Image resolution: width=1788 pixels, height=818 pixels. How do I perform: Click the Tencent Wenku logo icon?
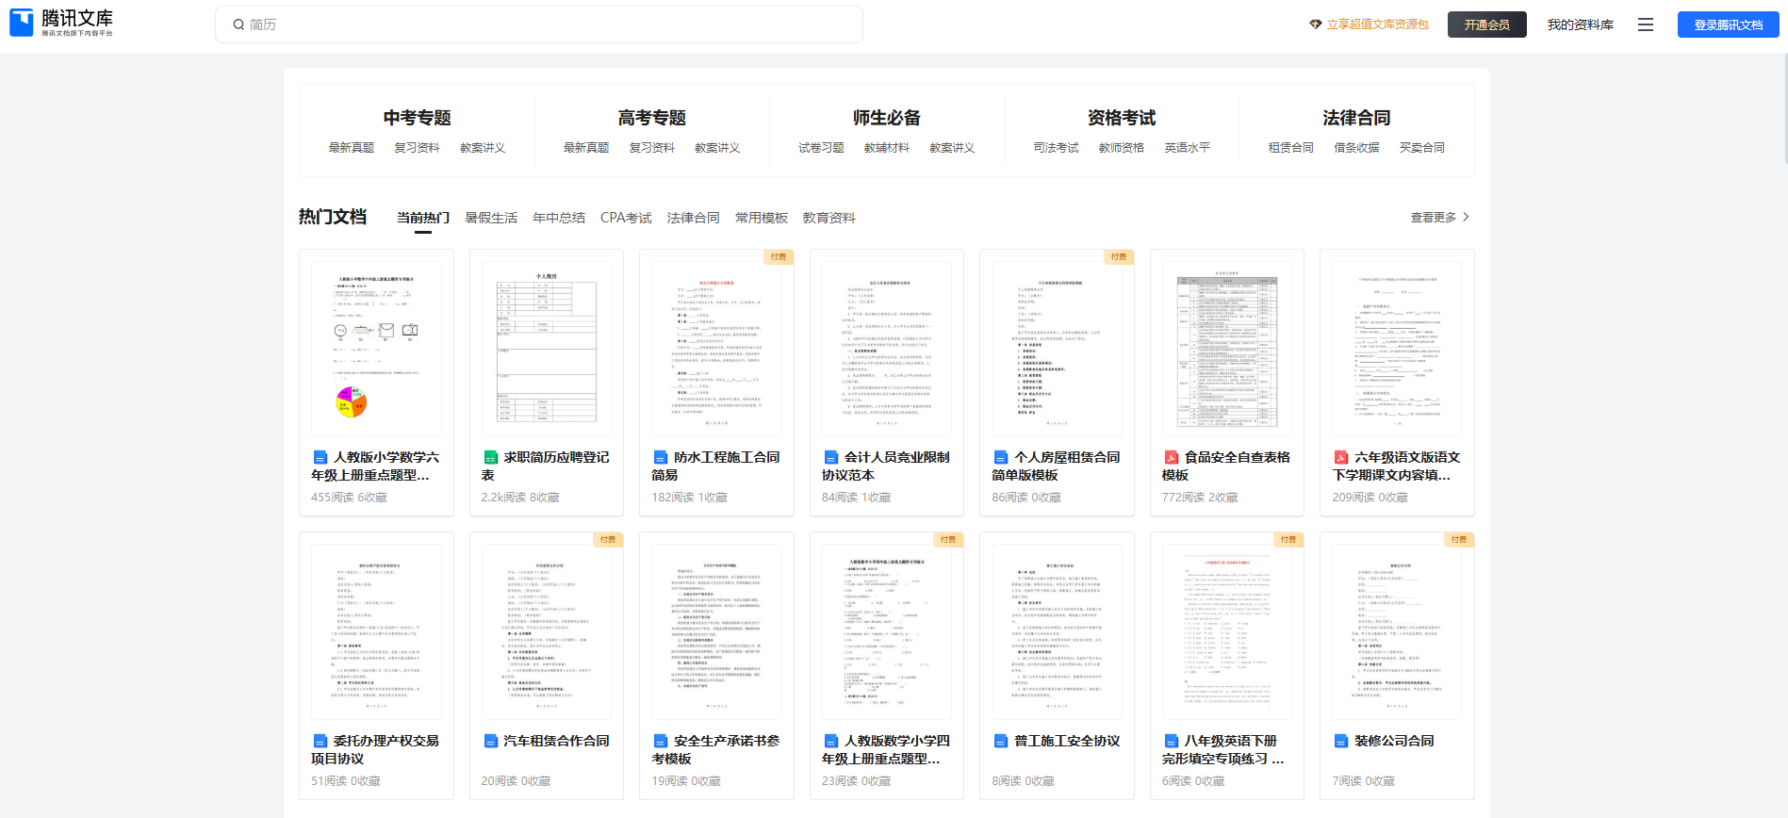[x=21, y=24]
